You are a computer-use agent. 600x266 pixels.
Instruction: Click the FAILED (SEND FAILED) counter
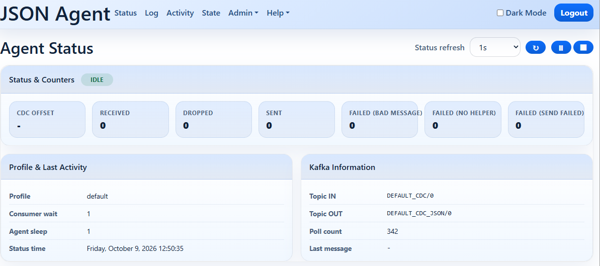tap(546, 119)
